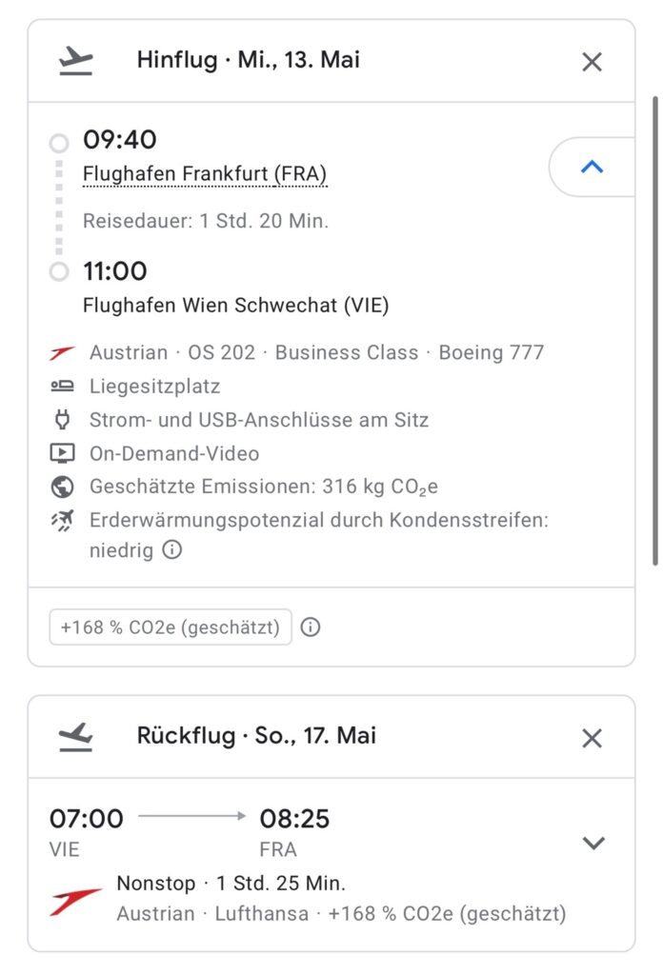Click the Austrian logo on OS 202
The image size is (663, 975).
point(63,353)
